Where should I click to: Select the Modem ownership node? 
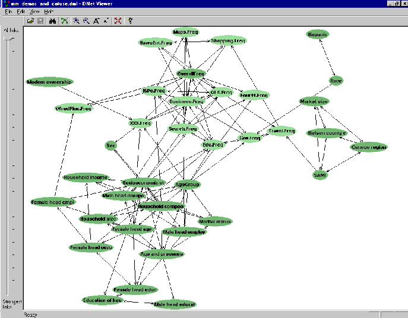49,82
